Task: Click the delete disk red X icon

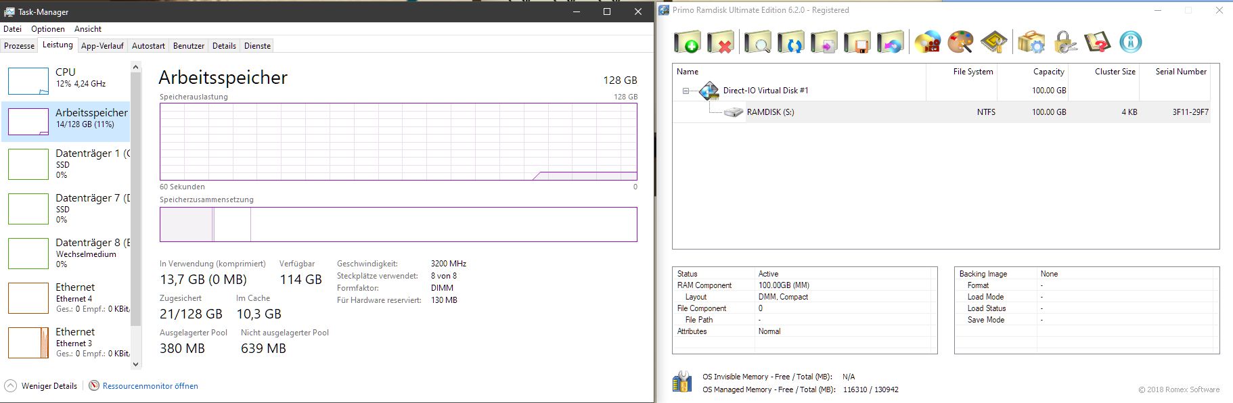Action: pyautogui.click(x=721, y=42)
